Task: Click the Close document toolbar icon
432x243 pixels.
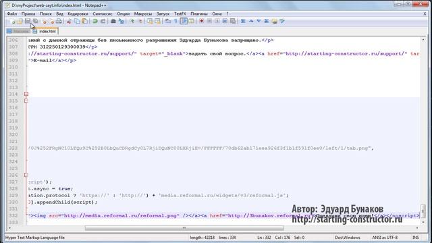Action: pyautogui.click(x=43, y=21)
